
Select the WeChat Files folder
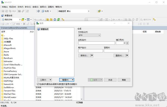(x=8, y=94)
